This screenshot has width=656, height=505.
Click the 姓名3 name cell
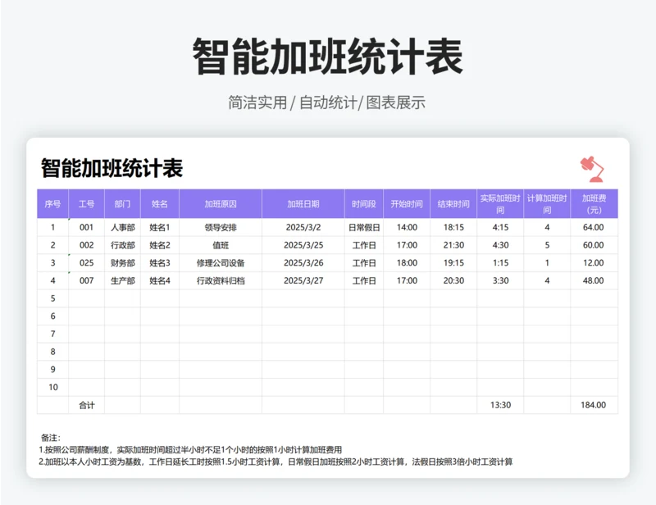click(160, 263)
